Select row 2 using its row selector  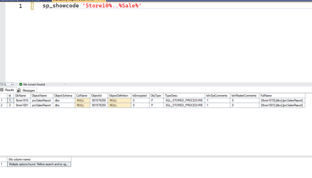tap(3, 105)
